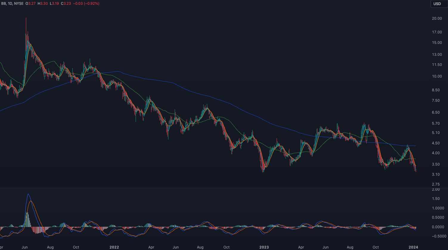448x250 pixels.
Task: Click the close price value C3.23
Action: pyautogui.click(x=66, y=4)
